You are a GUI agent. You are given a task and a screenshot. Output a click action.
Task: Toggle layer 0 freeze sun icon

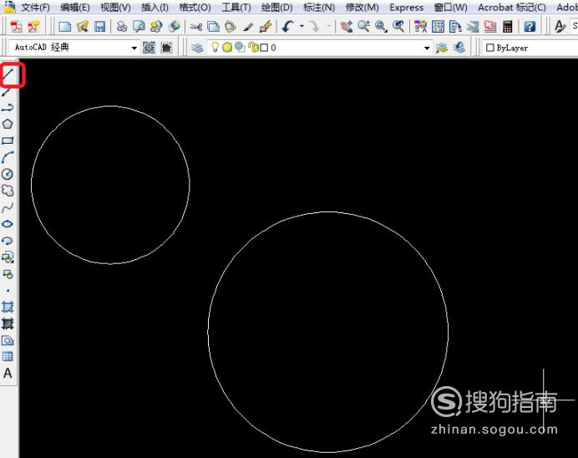(227, 47)
